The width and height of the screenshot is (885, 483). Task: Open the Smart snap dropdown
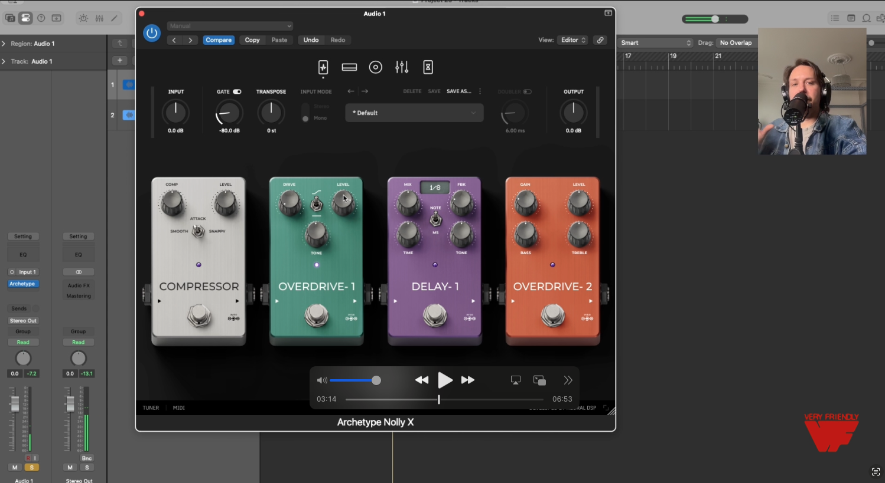click(656, 42)
